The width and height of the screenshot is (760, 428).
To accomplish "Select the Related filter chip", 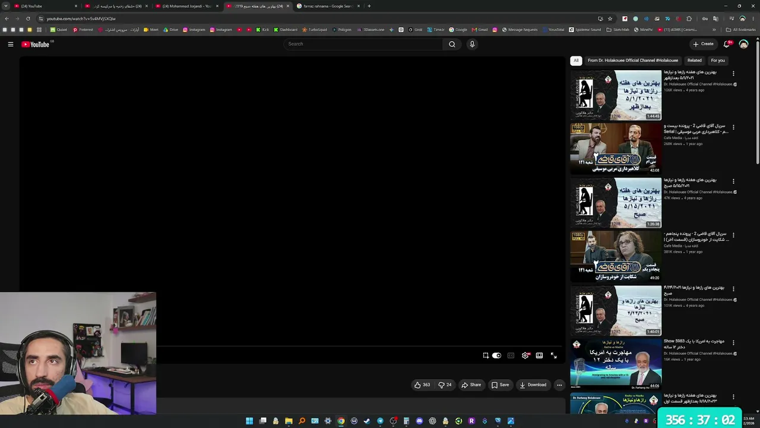I will (x=695, y=60).
